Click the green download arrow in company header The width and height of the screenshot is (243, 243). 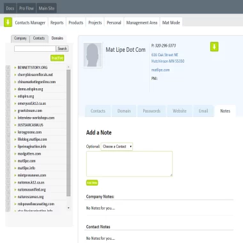tap(214, 47)
